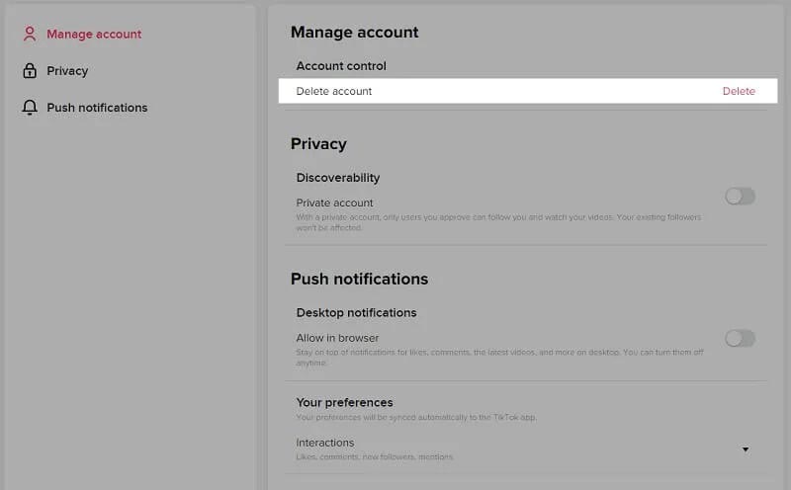The height and width of the screenshot is (490, 791).
Task: Click the Discoverability subheading
Action: [338, 178]
